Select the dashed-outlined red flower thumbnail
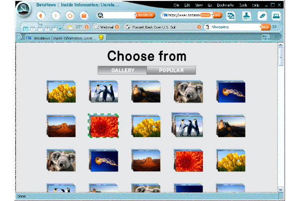 pyautogui.click(x=103, y=125)
